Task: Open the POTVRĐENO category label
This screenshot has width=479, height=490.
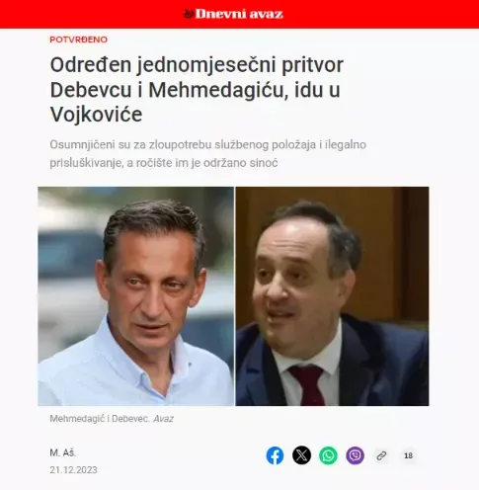Action: coord(79,40)
